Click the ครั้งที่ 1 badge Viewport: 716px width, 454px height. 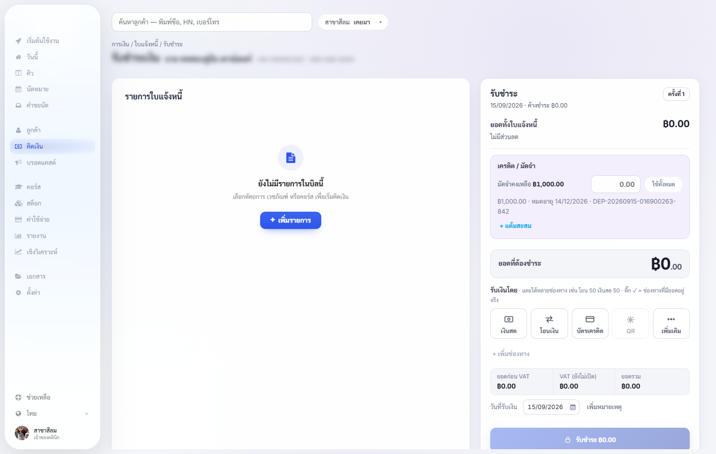[x=676, y=94]
